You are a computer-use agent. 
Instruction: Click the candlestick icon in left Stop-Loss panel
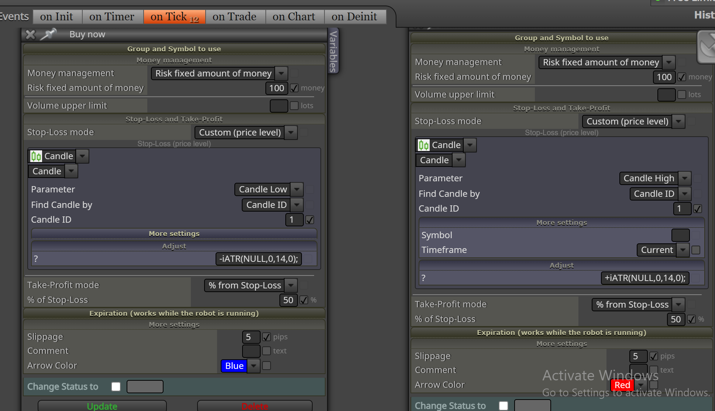(x=36, y=156)
